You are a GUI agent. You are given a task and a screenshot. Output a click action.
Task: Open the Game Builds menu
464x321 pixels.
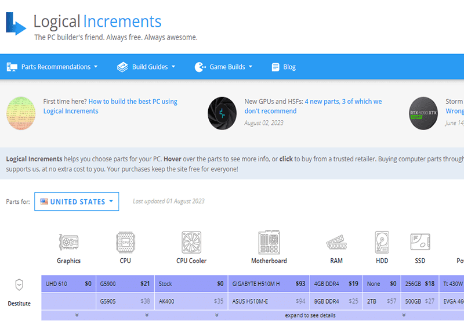coord(223,67)
